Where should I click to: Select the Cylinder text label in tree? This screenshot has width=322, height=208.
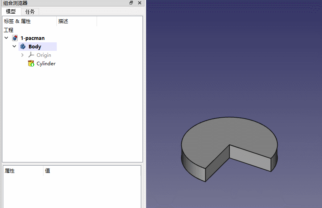tap(46, 64)
